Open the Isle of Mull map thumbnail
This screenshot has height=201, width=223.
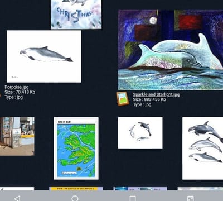point(76,149)
